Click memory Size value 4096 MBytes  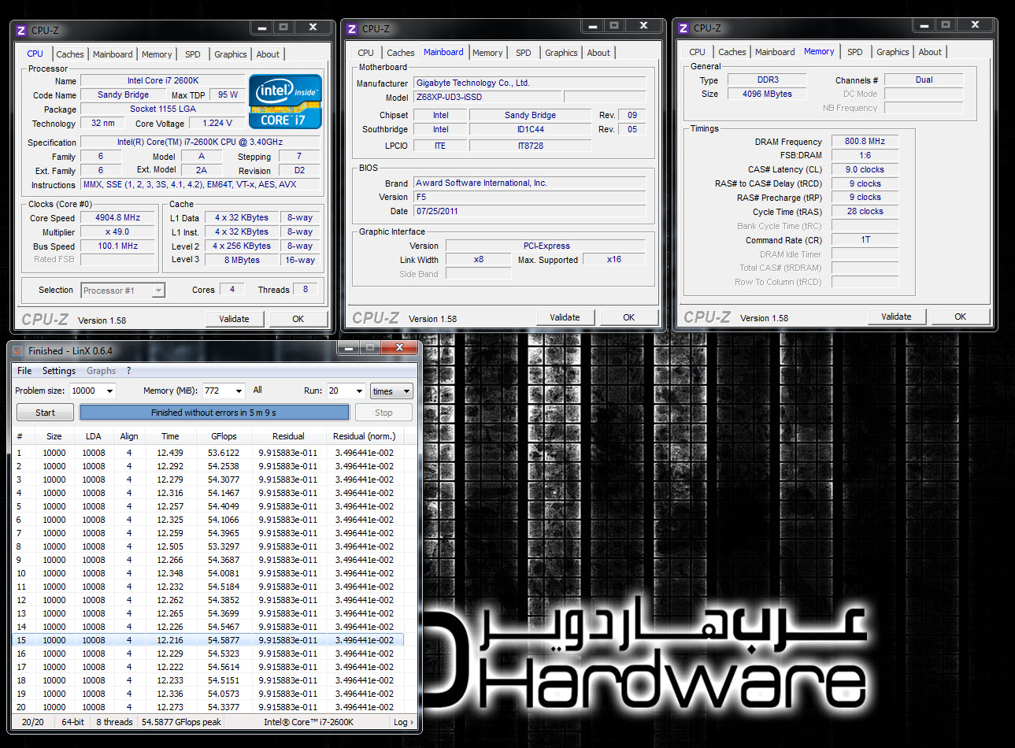coord(767,94)
